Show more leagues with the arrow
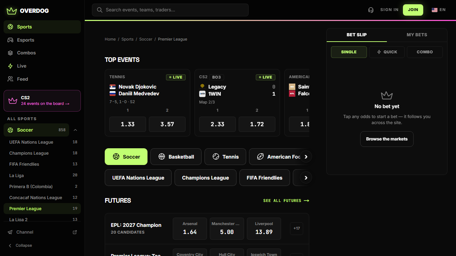The image size is (456, 256). tap(306, 178)
